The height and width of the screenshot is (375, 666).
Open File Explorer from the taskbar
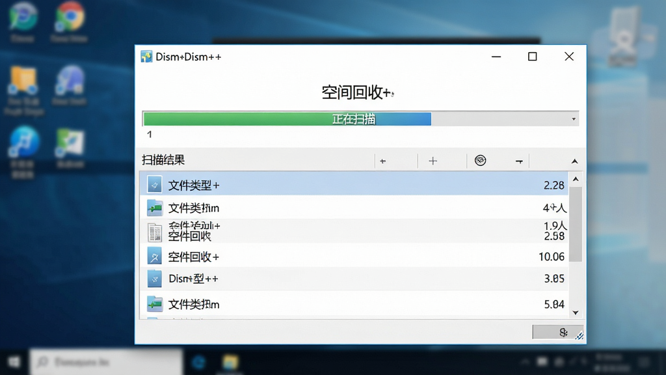[x=230, y=362]
